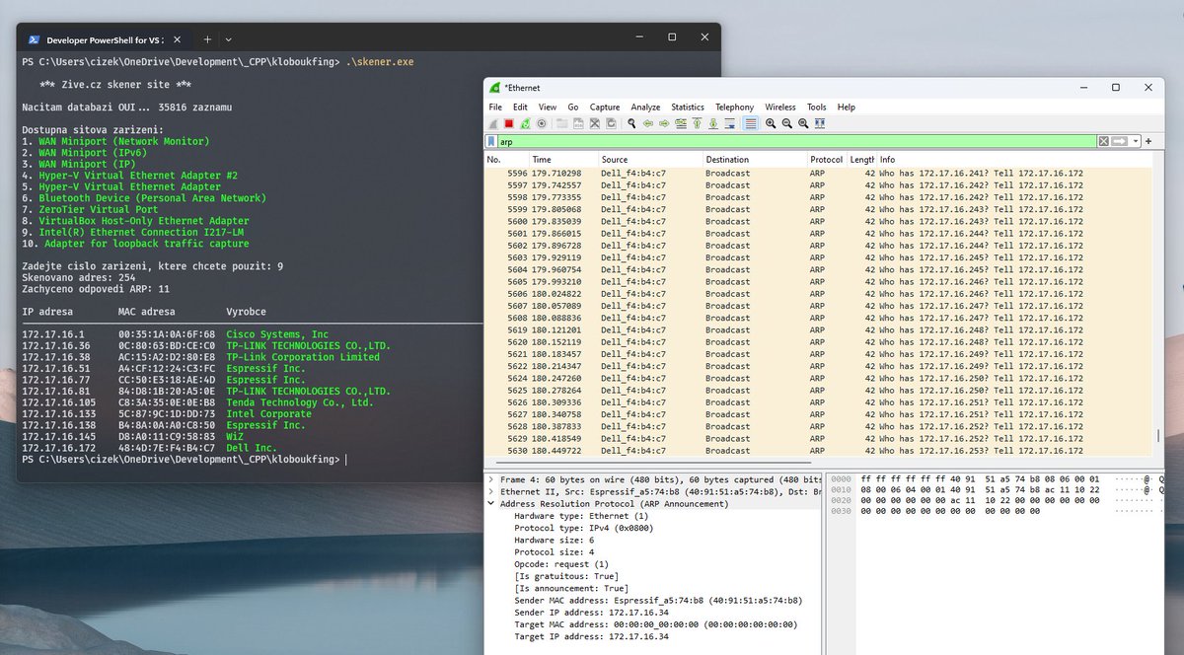1184x655 pixels.
Task: Zoom out on Wireshark packet text
Action: point(786,123)
